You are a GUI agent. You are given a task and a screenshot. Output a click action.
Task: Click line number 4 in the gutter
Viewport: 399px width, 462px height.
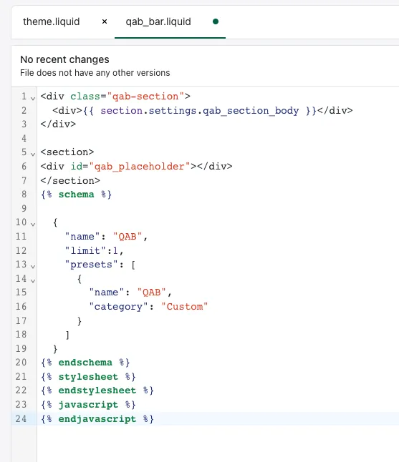point(24,138)
